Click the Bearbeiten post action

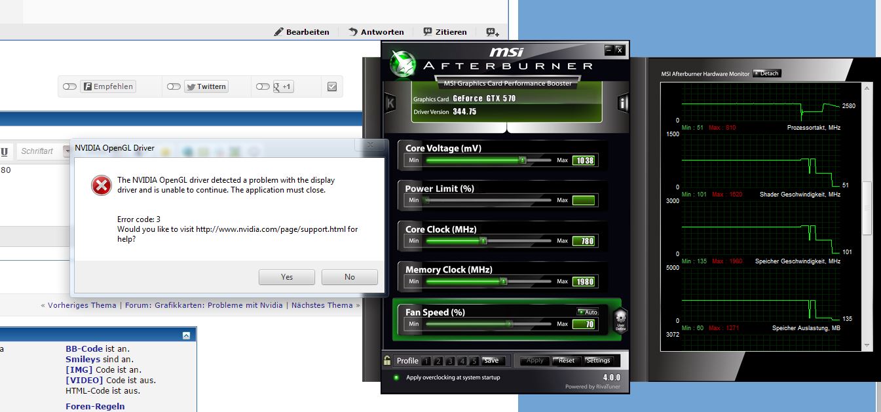point(303,31)
